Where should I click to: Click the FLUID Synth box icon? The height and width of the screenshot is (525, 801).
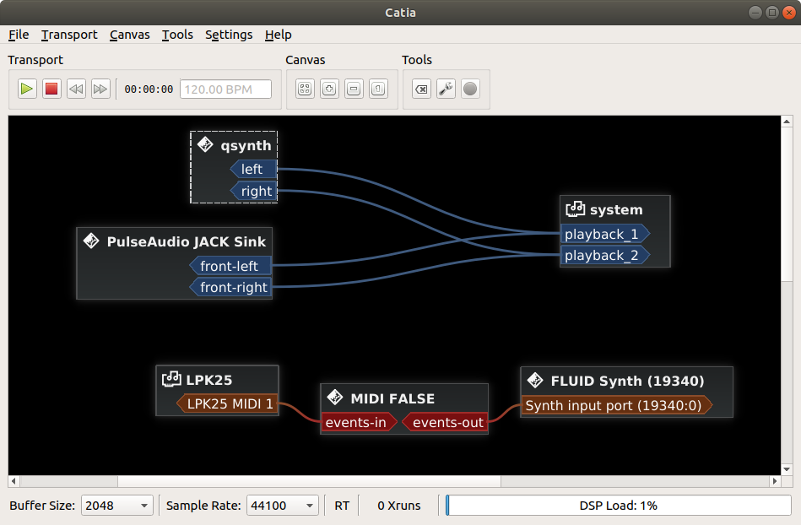pyautogui.click(x=535, y=380)
